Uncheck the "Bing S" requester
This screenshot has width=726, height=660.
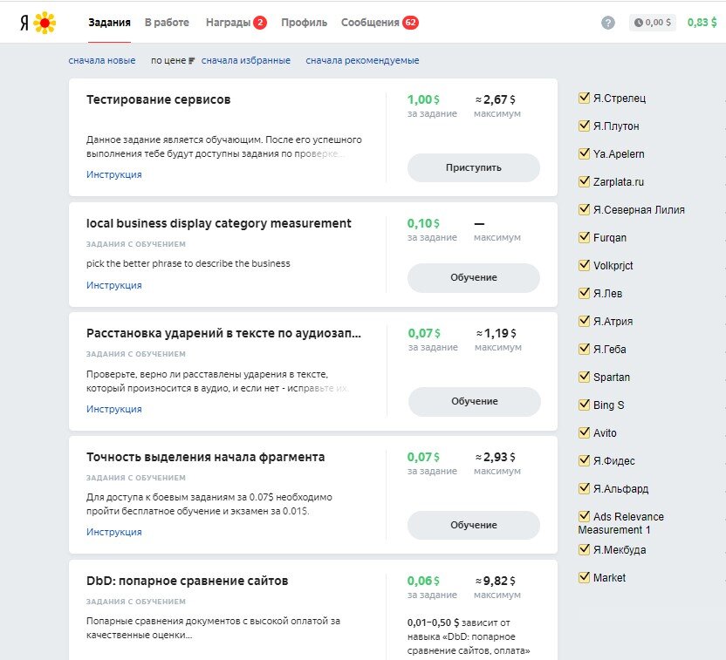point(583,405)
